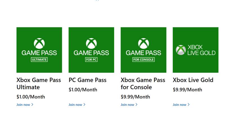
Task: Click Join now under Xbox Live Gold
Action: 179,105
